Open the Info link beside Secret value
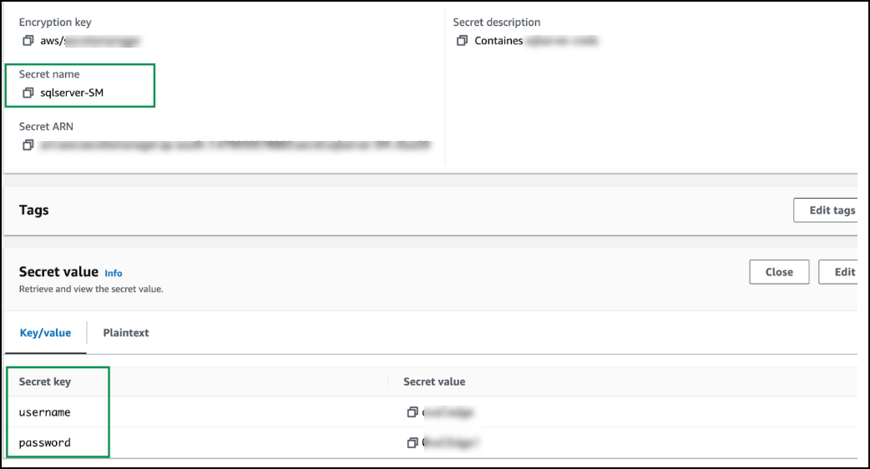Image resolution: width=870 pixels, height=469 pixels. [114, 273]
